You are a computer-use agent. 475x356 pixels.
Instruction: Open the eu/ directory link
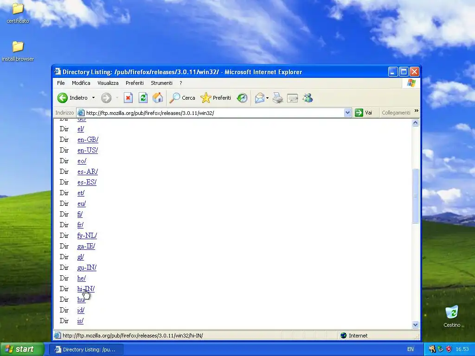pos(82,203)
